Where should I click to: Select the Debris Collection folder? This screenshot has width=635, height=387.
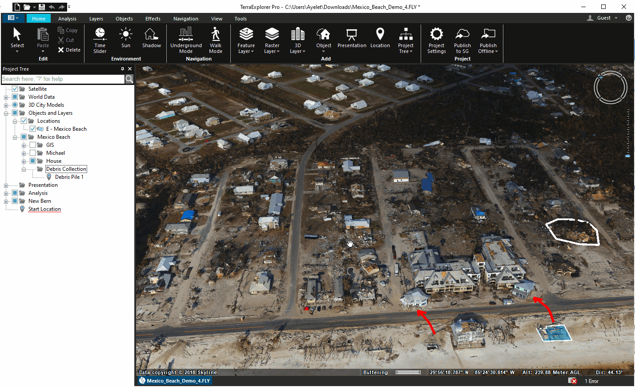pyautogui.click(x=66, y=169)
